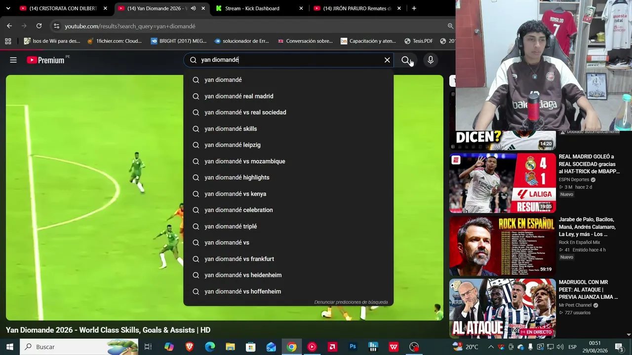
Task: Open the BRIGHT (2017) MEG bookmark
Action: pyautogui.click(x=179, y=41)
